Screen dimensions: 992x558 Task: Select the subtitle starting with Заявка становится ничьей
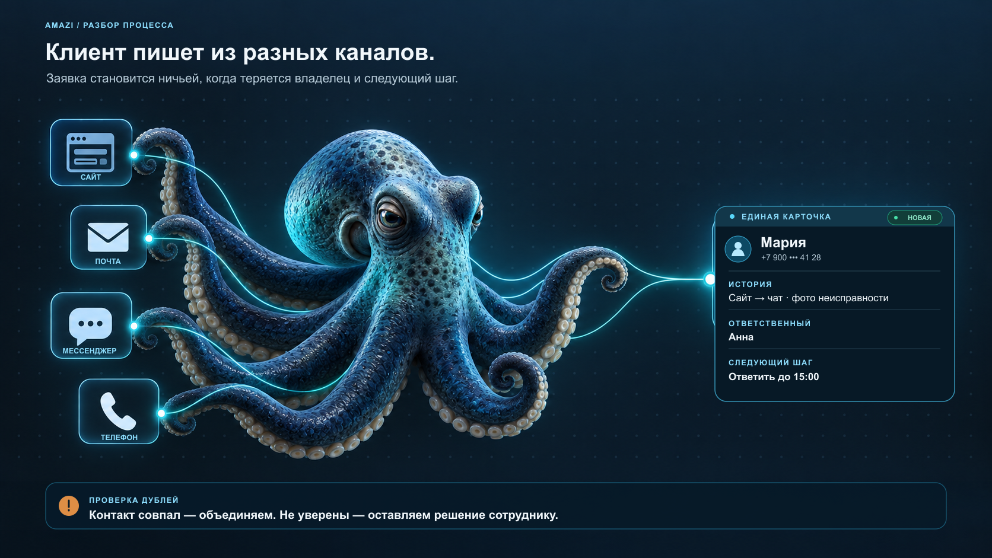(252, 78)
